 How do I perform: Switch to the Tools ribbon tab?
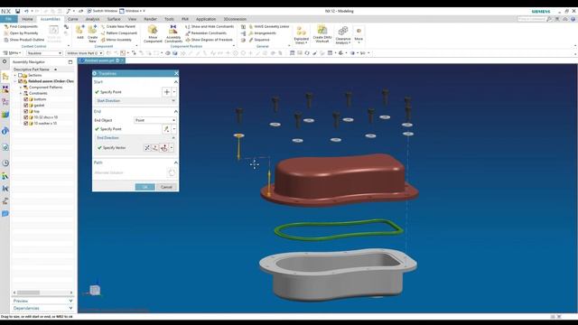(x=169, y=19)
